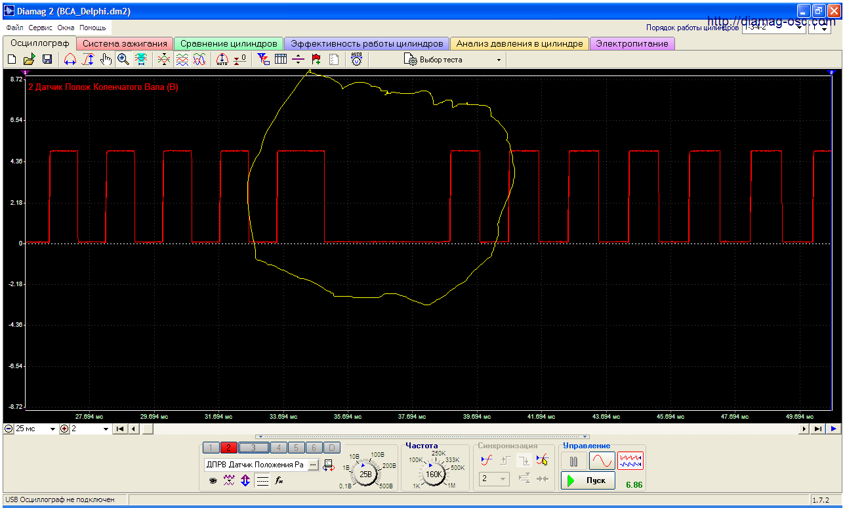
Task: Click the 25B voltage range knob
Action: coord(366,473)
